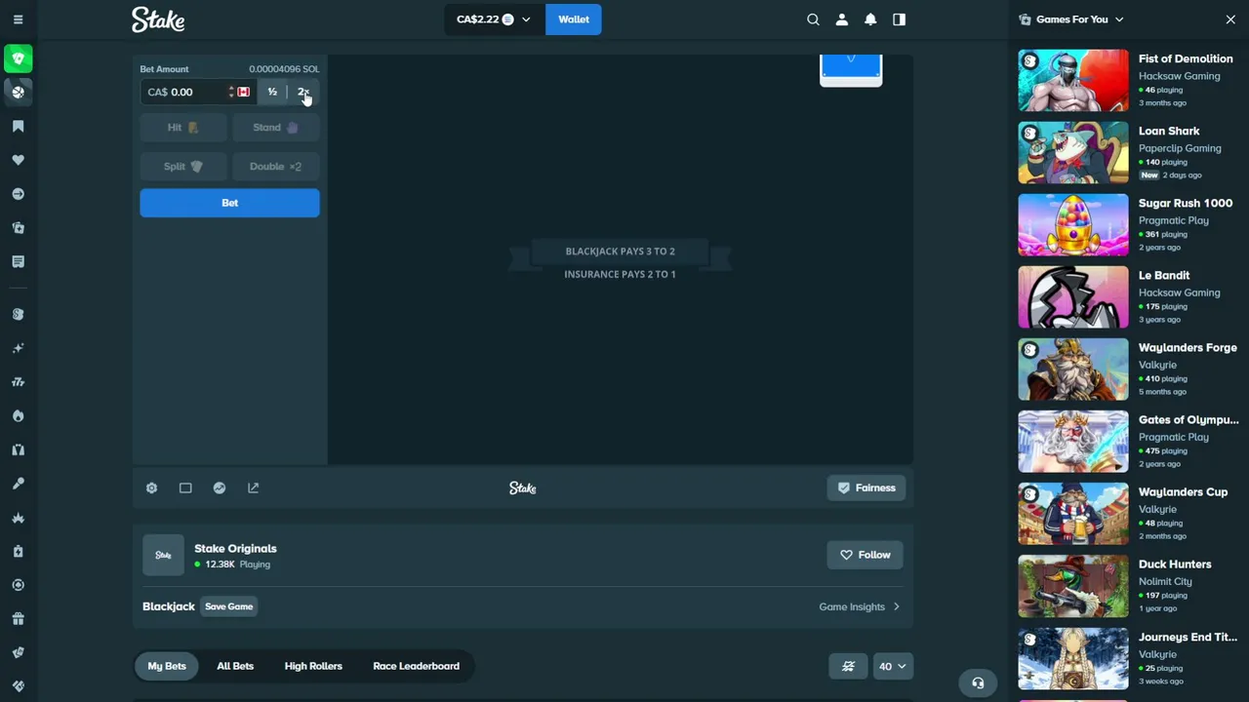This screenshot has height=702, width=1249.
Task: Click the Split button
Action: (183, 166)
